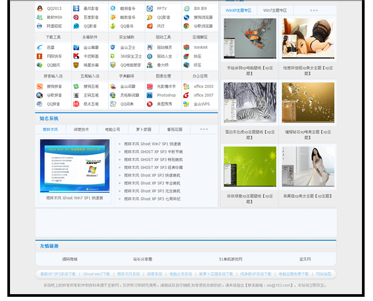
Task: Click the office 2007 icon
Action: [x=186, y=96]
